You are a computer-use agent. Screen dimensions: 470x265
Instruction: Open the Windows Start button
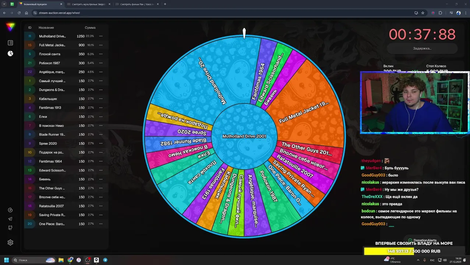(6, 260)
